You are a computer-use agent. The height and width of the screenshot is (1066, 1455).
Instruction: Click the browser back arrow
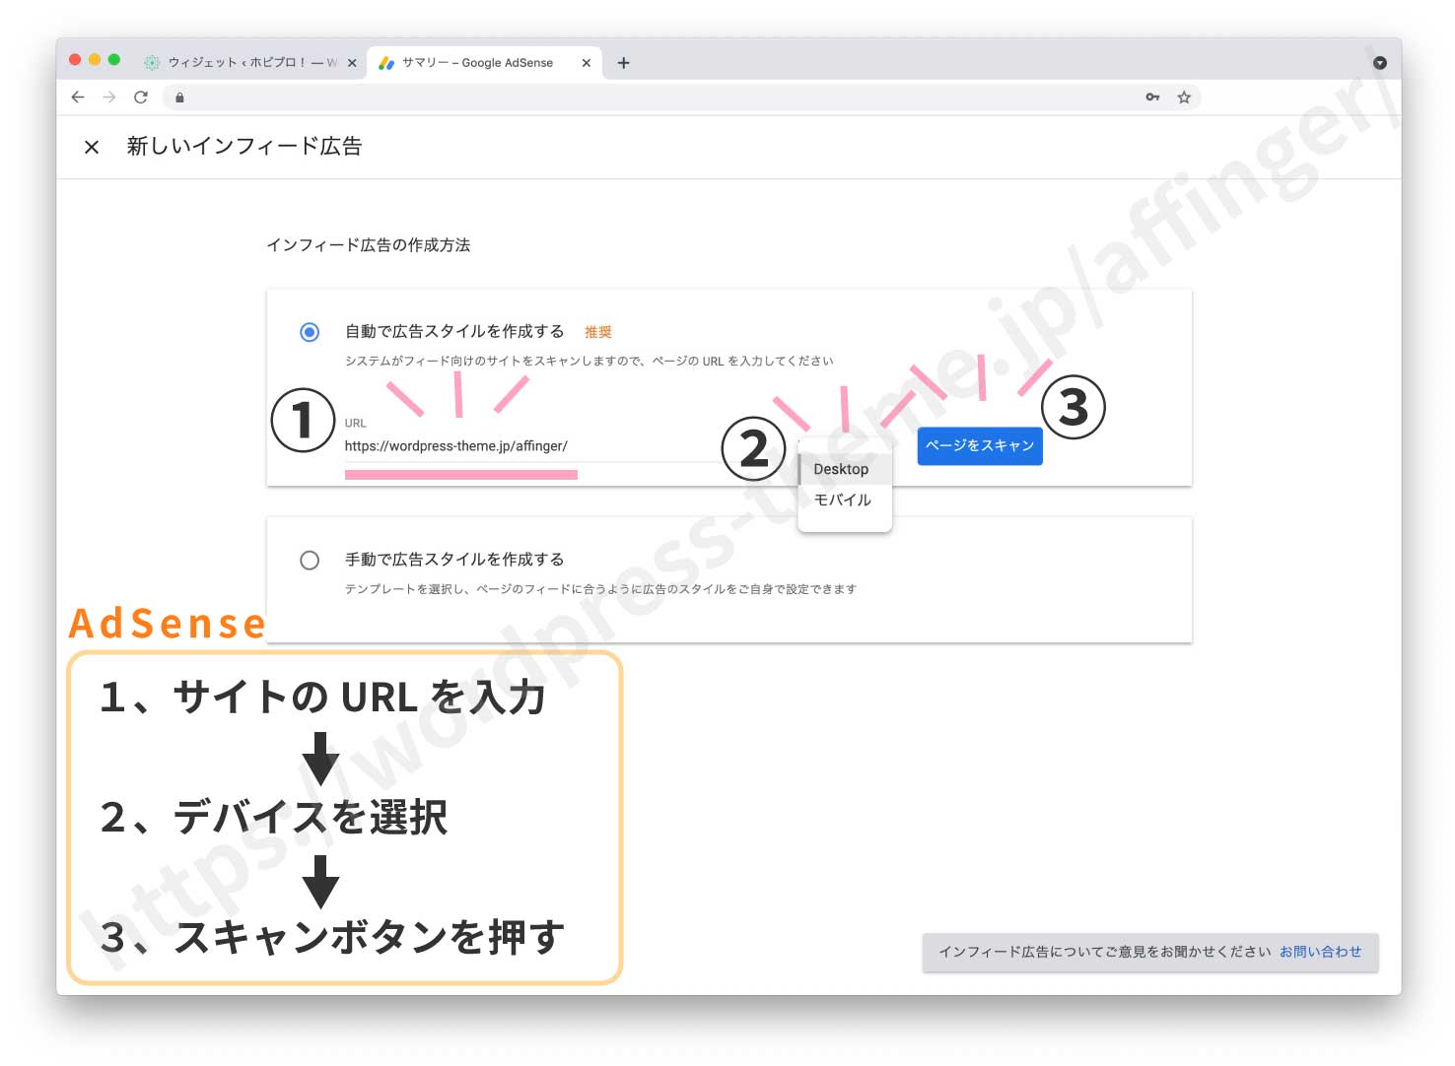point(78,97)
